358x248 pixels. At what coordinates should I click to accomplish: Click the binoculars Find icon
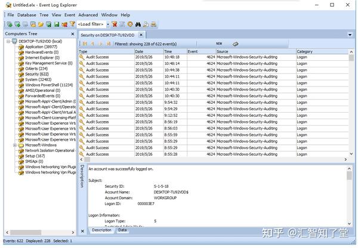[138, 24]
